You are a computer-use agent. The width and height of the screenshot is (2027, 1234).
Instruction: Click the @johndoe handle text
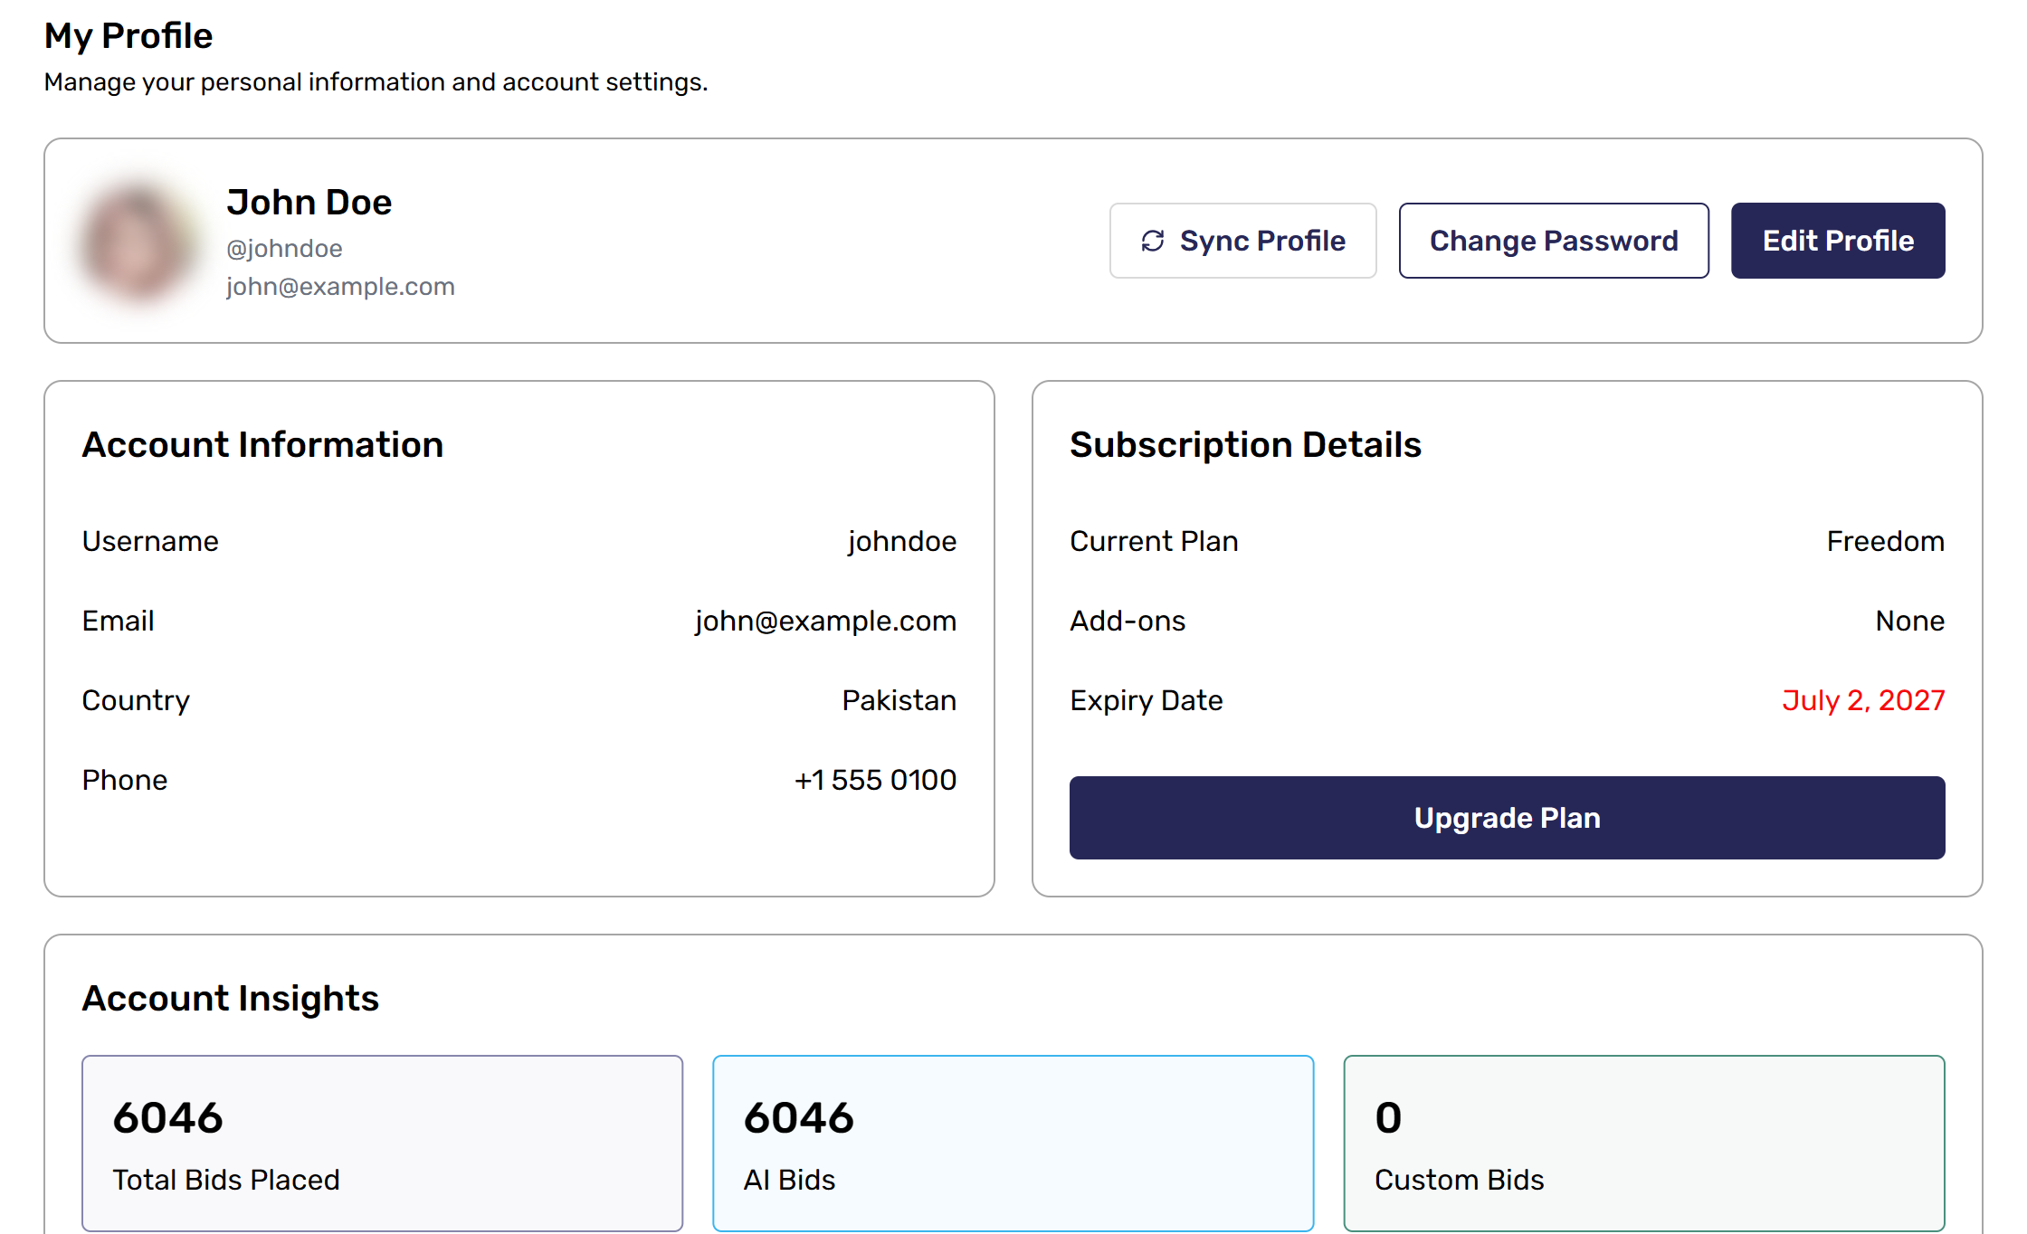[284, 248]
